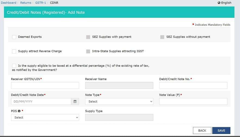Focus the Debit/Credit Note No. field

point(193,85)
